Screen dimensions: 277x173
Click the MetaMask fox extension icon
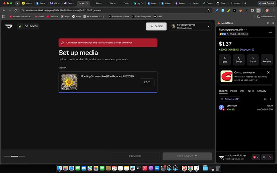tap(240, 10)
